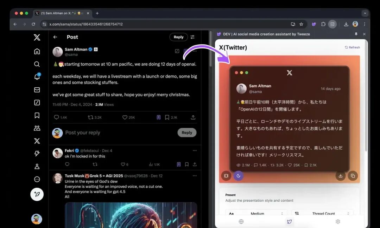
Task: Open Notifications bell in X sidebar
Action: pos(37,76)
